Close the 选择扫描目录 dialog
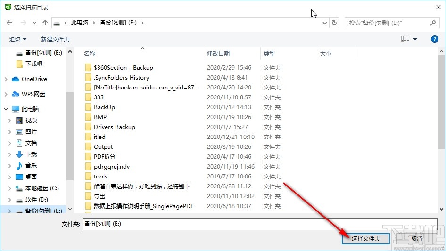 [438, 7]
